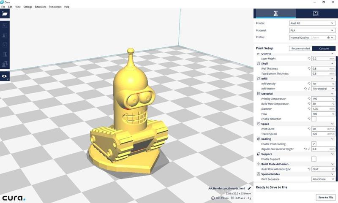The width and height of the screenshot is (338, 203).
Task: Select the Scale tool in left toolbar
Action: point(5,35)
